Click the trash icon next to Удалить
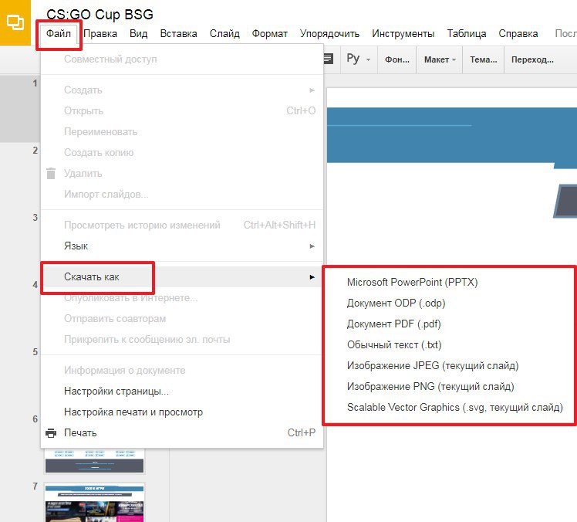 [x=51, y=174]
